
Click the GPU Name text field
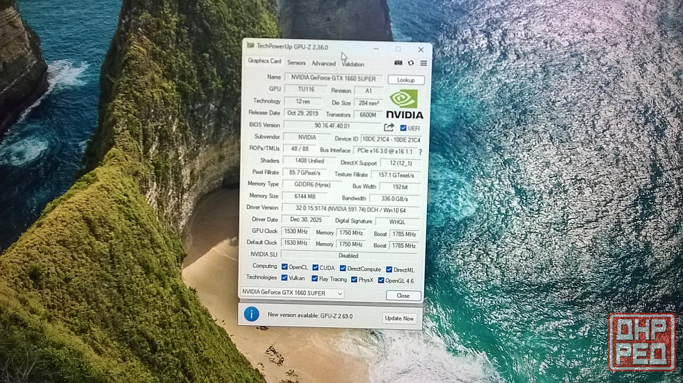click(x=333, y=78)
